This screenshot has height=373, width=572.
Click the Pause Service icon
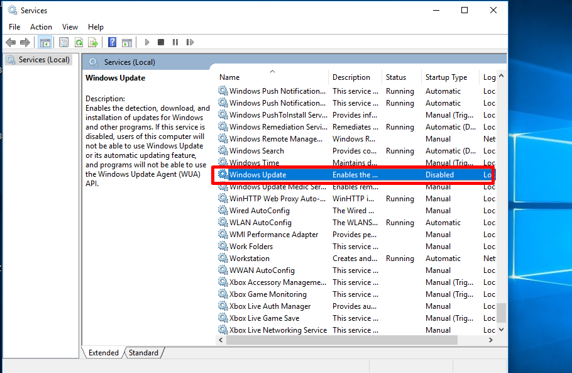click(x=175, y=42)
